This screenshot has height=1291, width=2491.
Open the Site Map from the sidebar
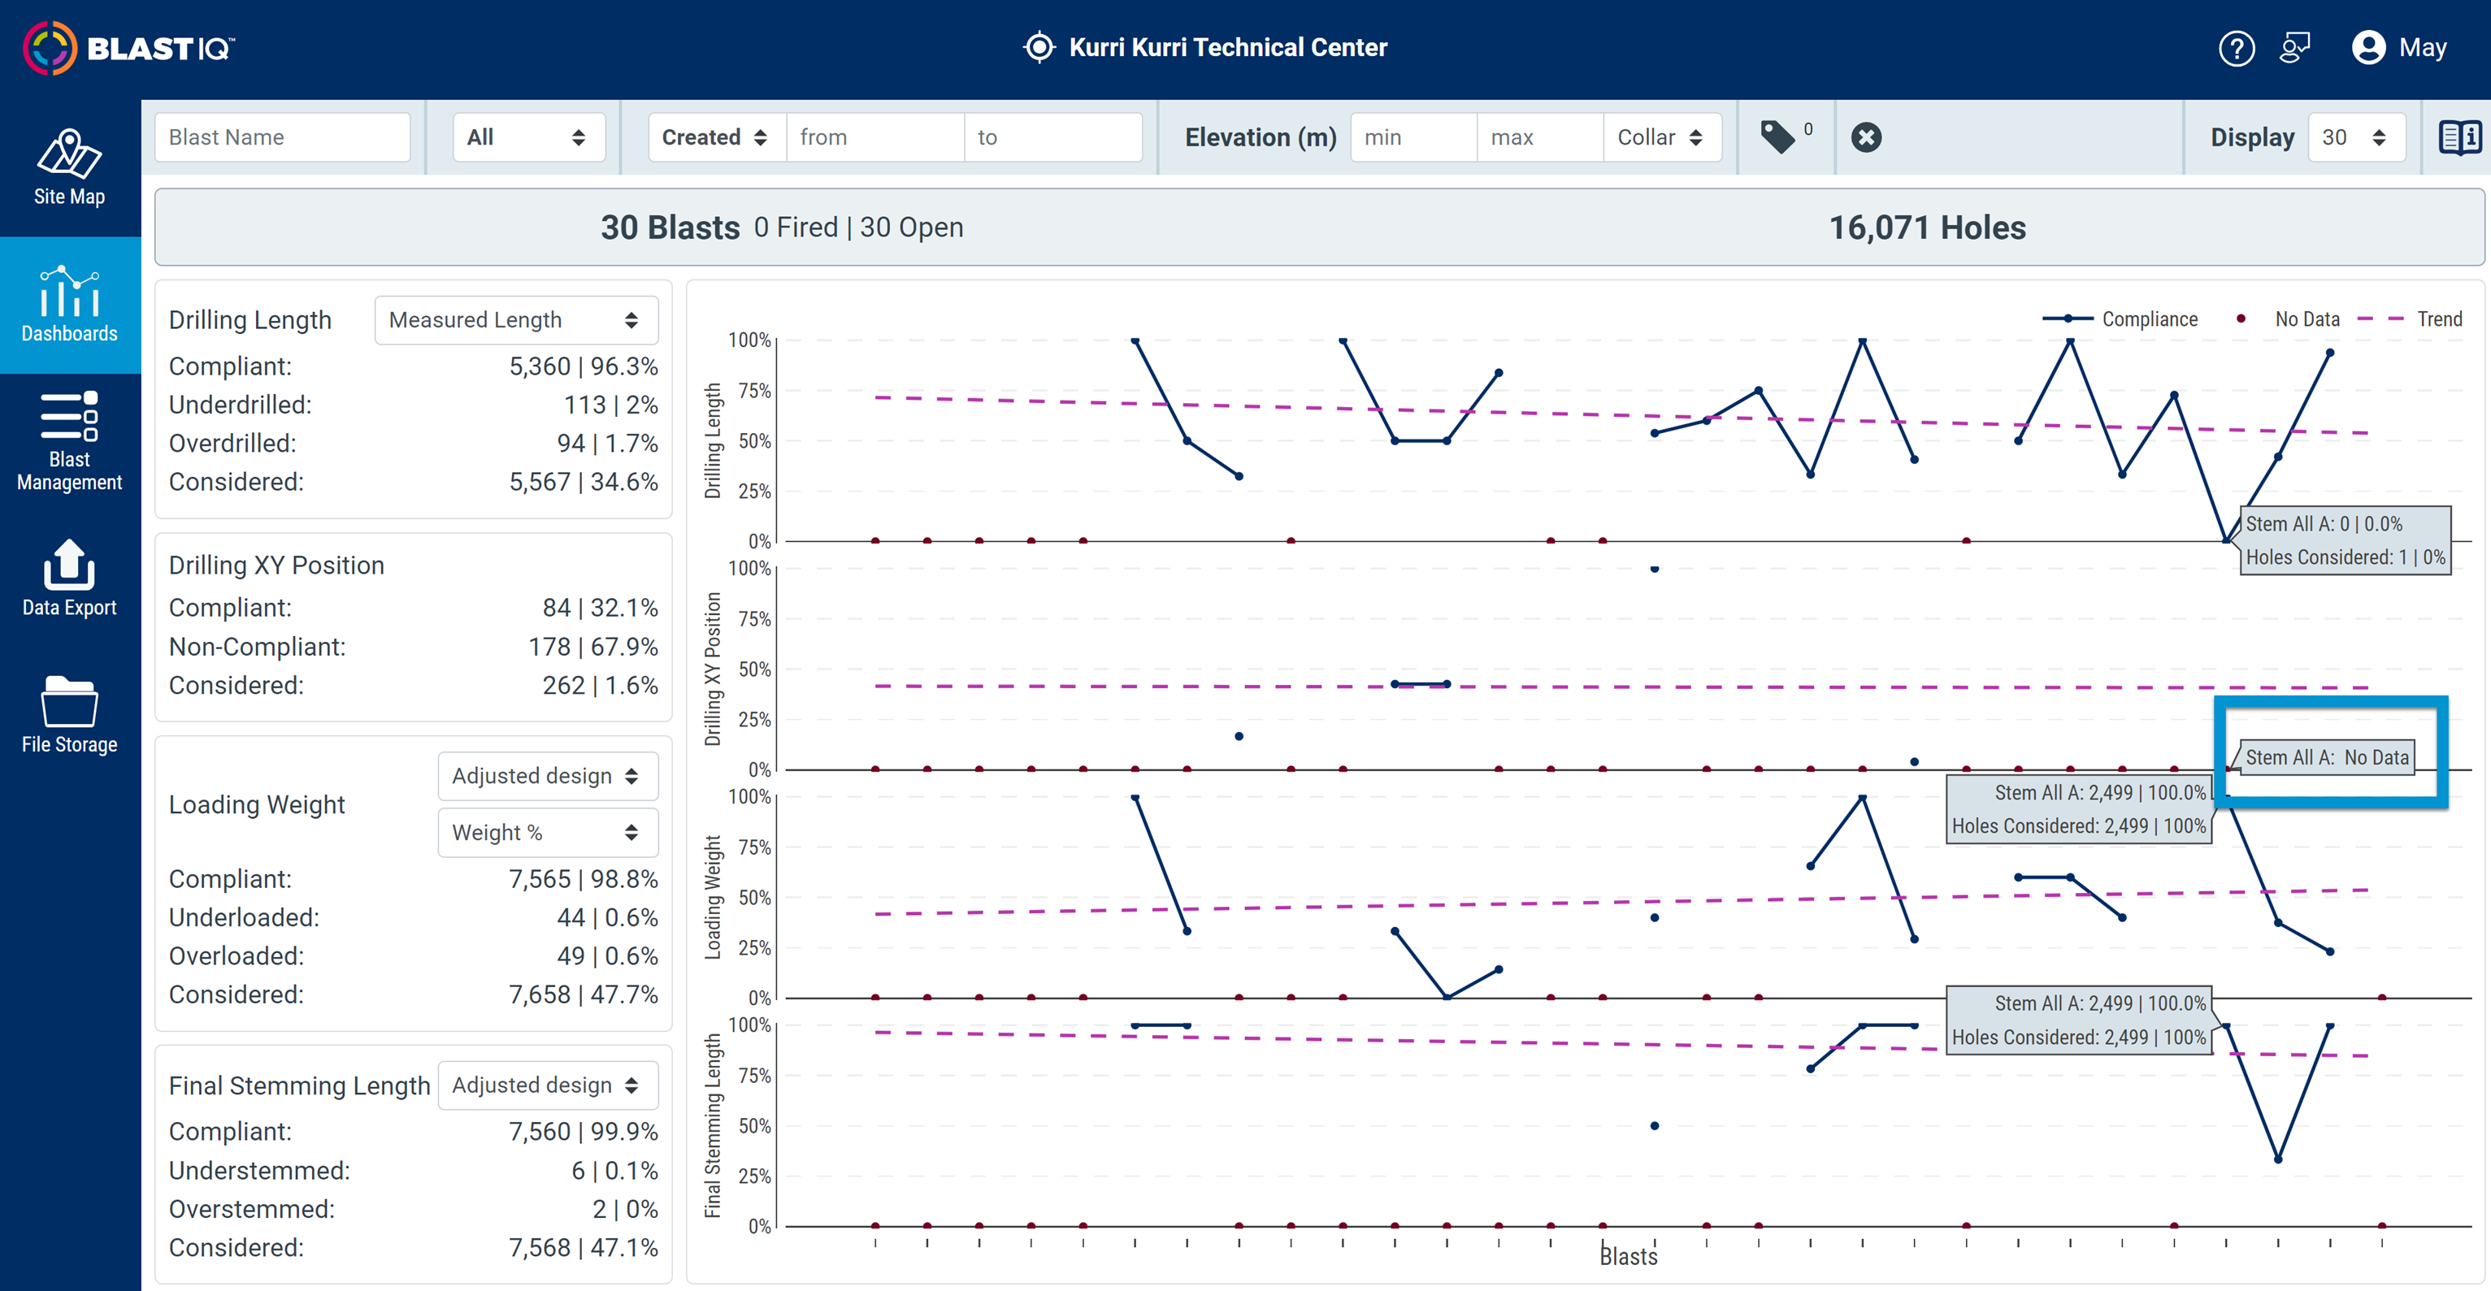68,172
